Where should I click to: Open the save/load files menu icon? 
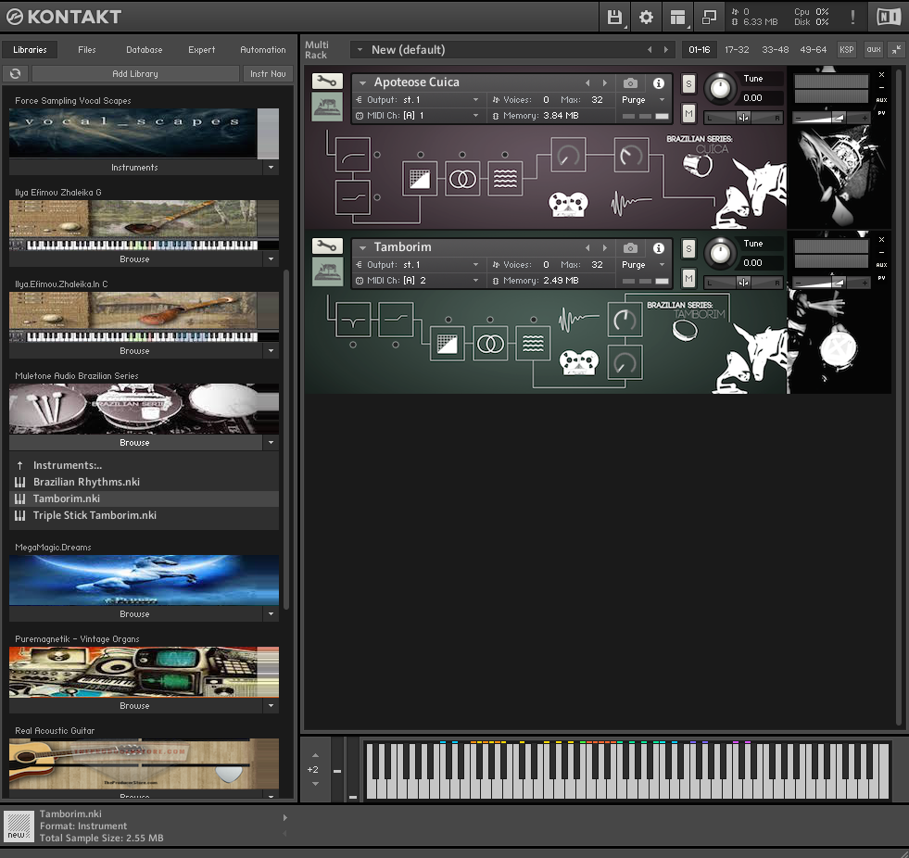[614, 18]
